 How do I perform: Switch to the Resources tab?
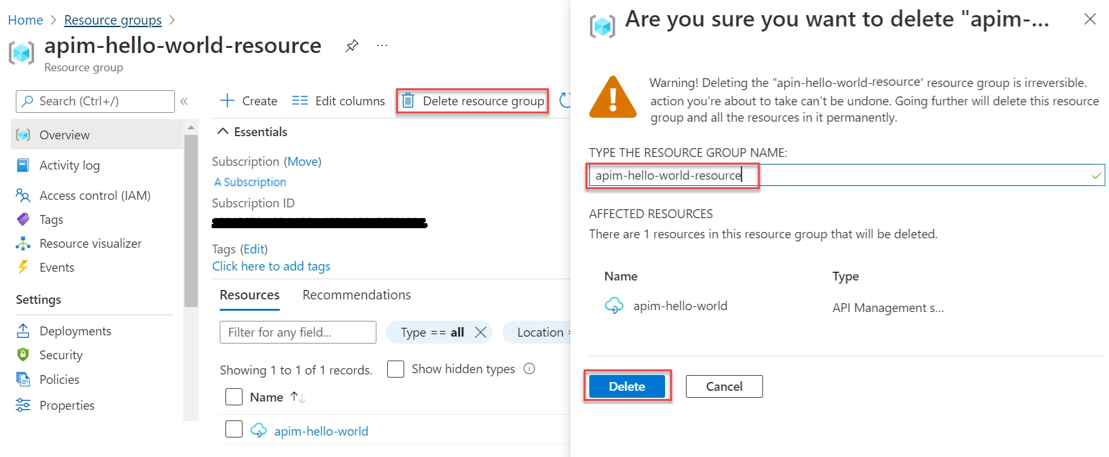point(249,295)
